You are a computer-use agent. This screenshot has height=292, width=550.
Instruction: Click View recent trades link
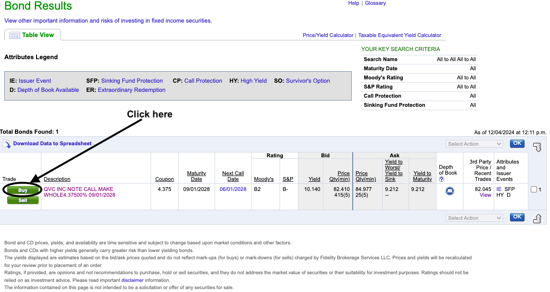[x=486, y=195]
